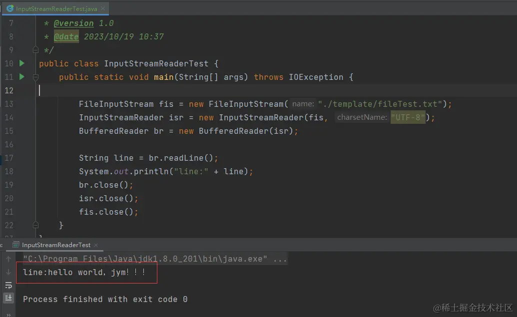This screenshot has width=517, height=317.
Task: Click System.out.println statement on line 18
Action: tap(166, 171)
